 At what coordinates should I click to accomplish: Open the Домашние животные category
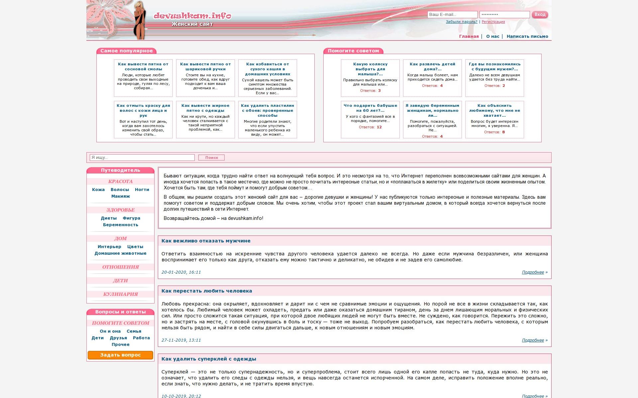[x=120, y=253]
